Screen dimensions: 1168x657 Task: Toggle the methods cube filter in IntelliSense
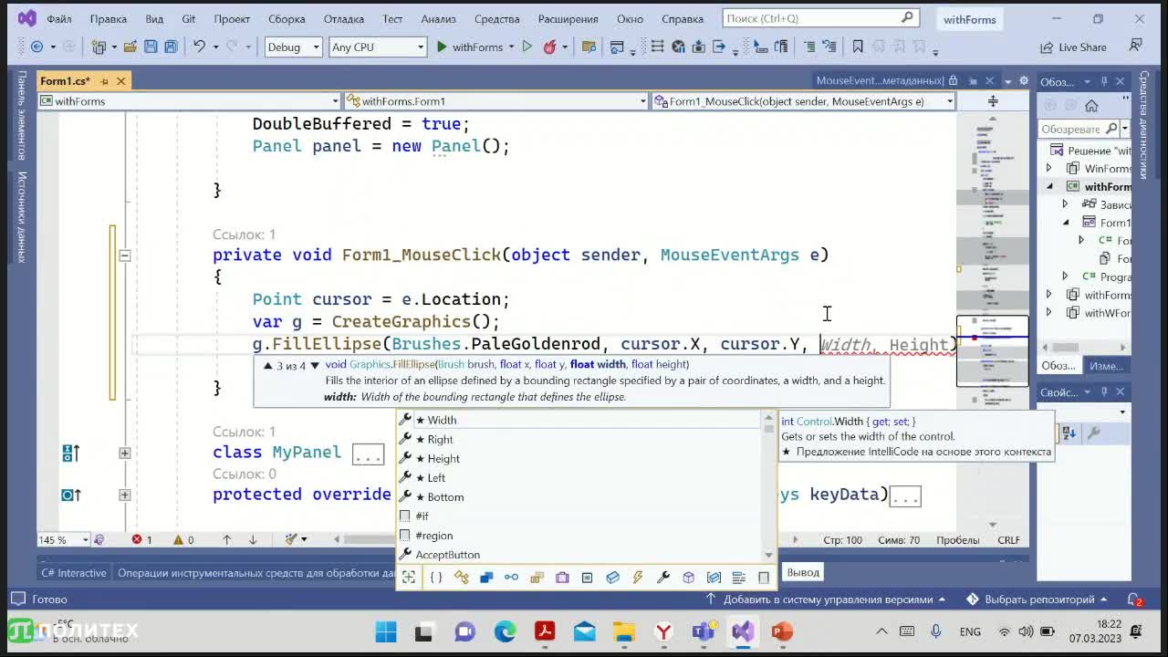click(x=688, y=577)
